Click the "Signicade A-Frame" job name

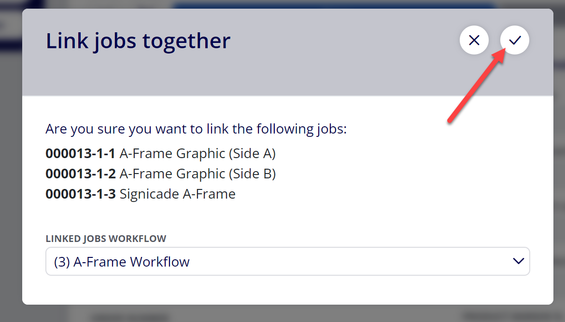click(x=177, y=194)
